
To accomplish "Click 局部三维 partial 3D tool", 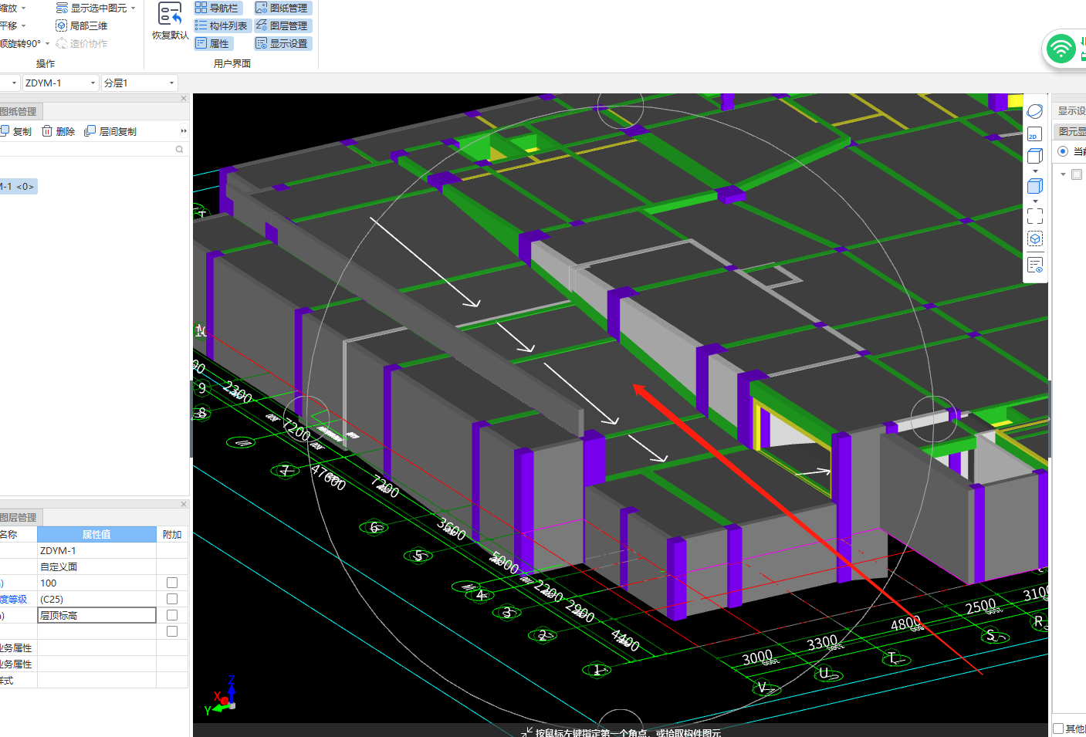I will coord(82,25).
